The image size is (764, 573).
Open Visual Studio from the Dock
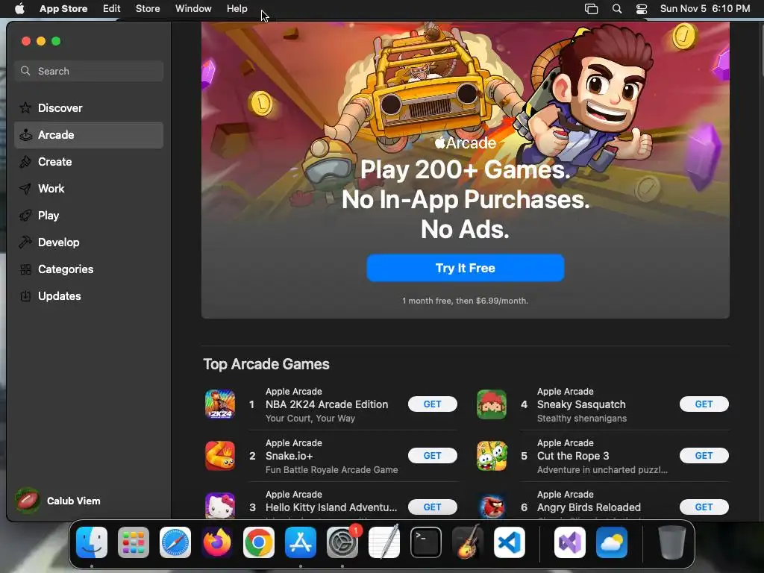(569, 542)
